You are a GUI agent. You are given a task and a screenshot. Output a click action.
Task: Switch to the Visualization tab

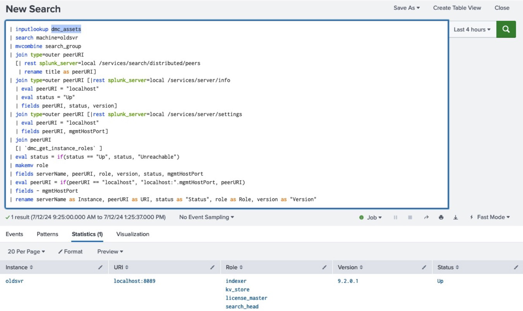point(132,234)
